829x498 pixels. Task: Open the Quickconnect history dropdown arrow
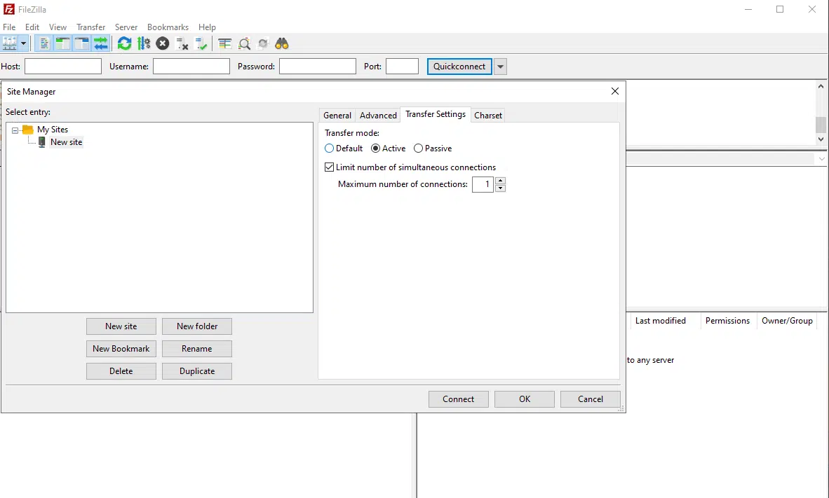[x=500, y=67]
